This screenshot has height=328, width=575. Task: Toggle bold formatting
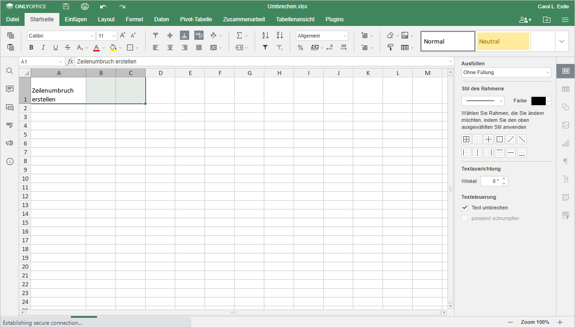pyautogui.click(x=31, y=47)
